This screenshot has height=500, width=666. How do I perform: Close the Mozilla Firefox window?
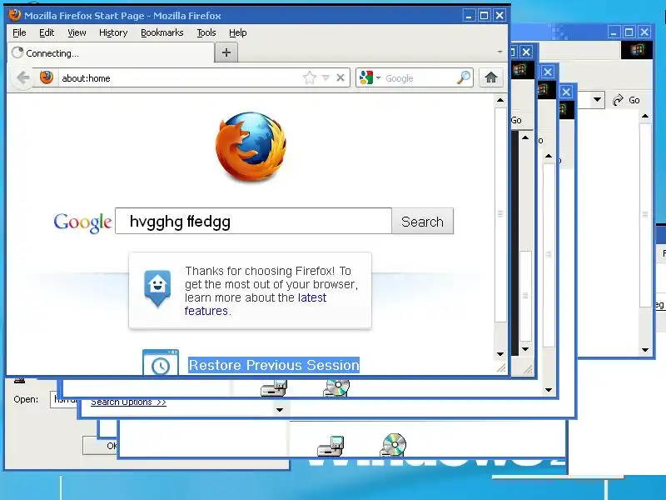pos(500,16)
